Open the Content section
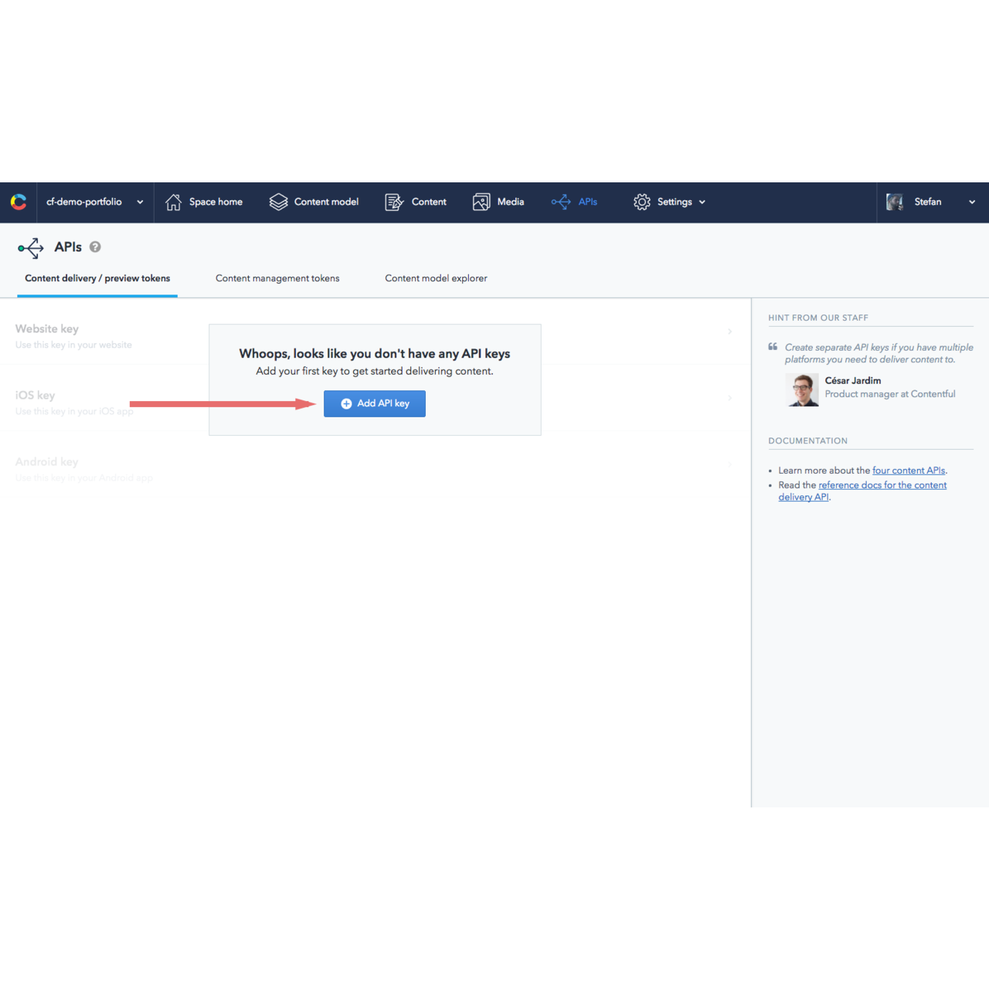Image resolution: width=989 pixels, height=989 pixels. point(416,202)
